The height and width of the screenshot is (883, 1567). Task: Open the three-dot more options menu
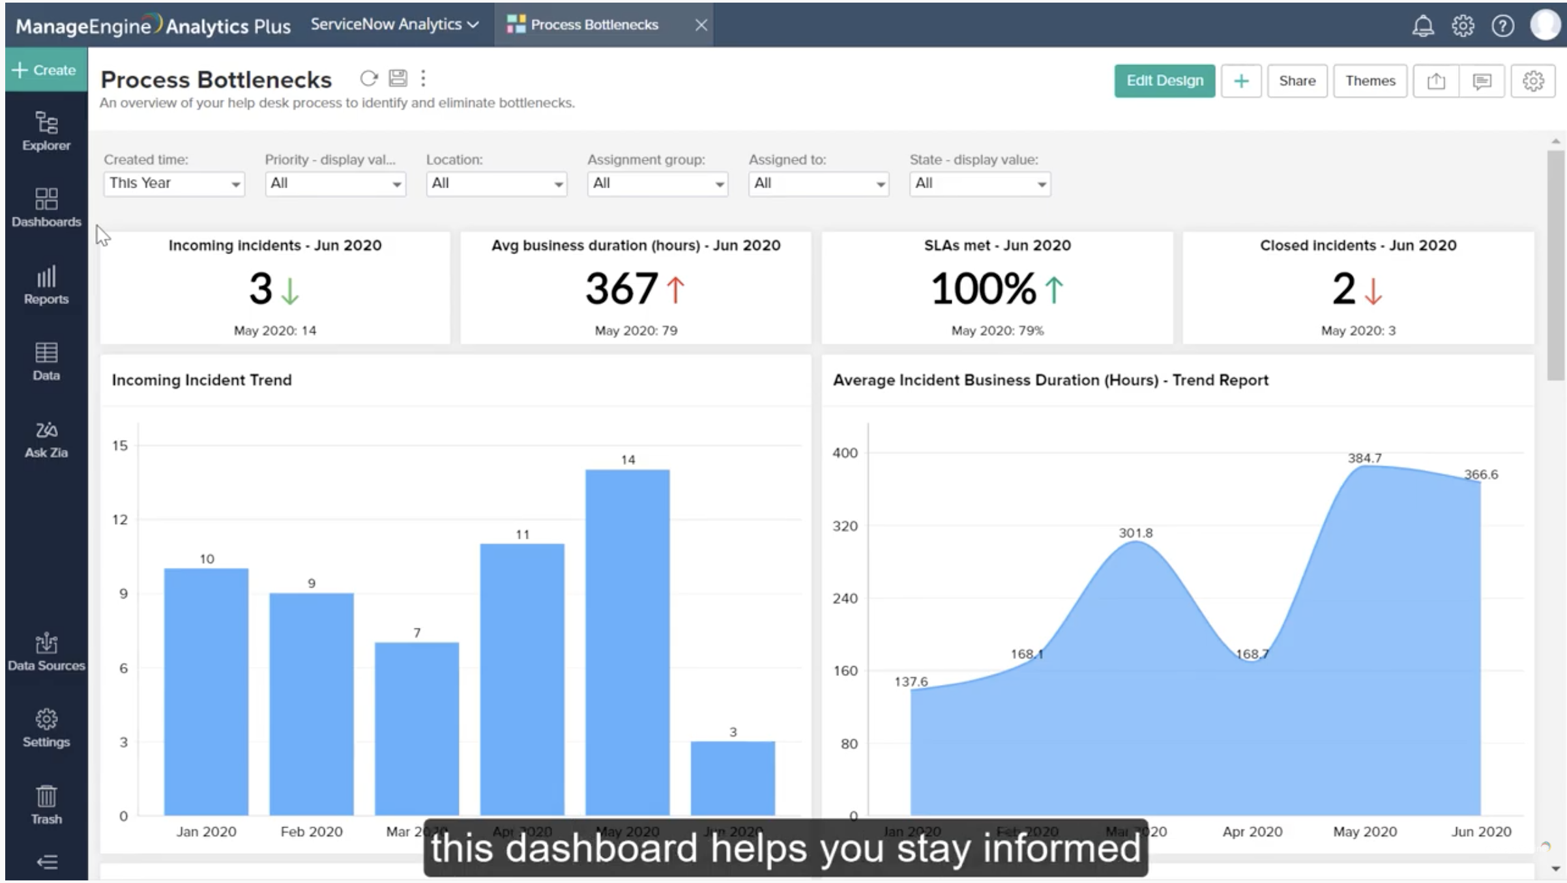pos(424,79)
